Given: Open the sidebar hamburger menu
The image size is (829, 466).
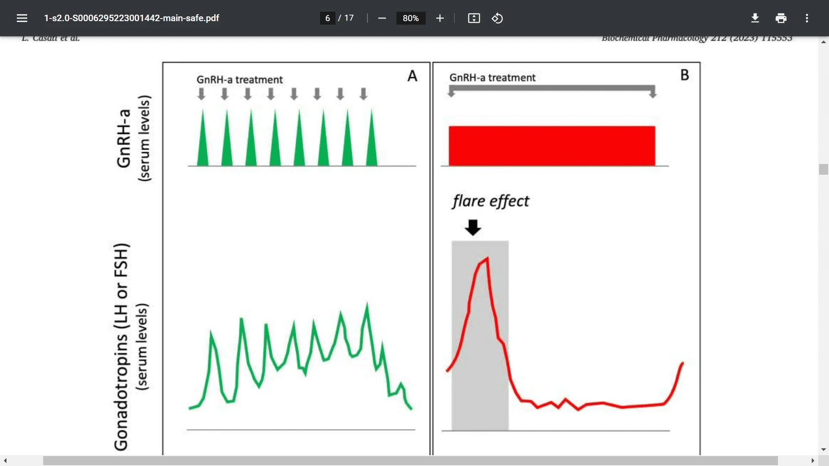Looking at the screenshot, I should pyautogui.click(x=22, y=18).
